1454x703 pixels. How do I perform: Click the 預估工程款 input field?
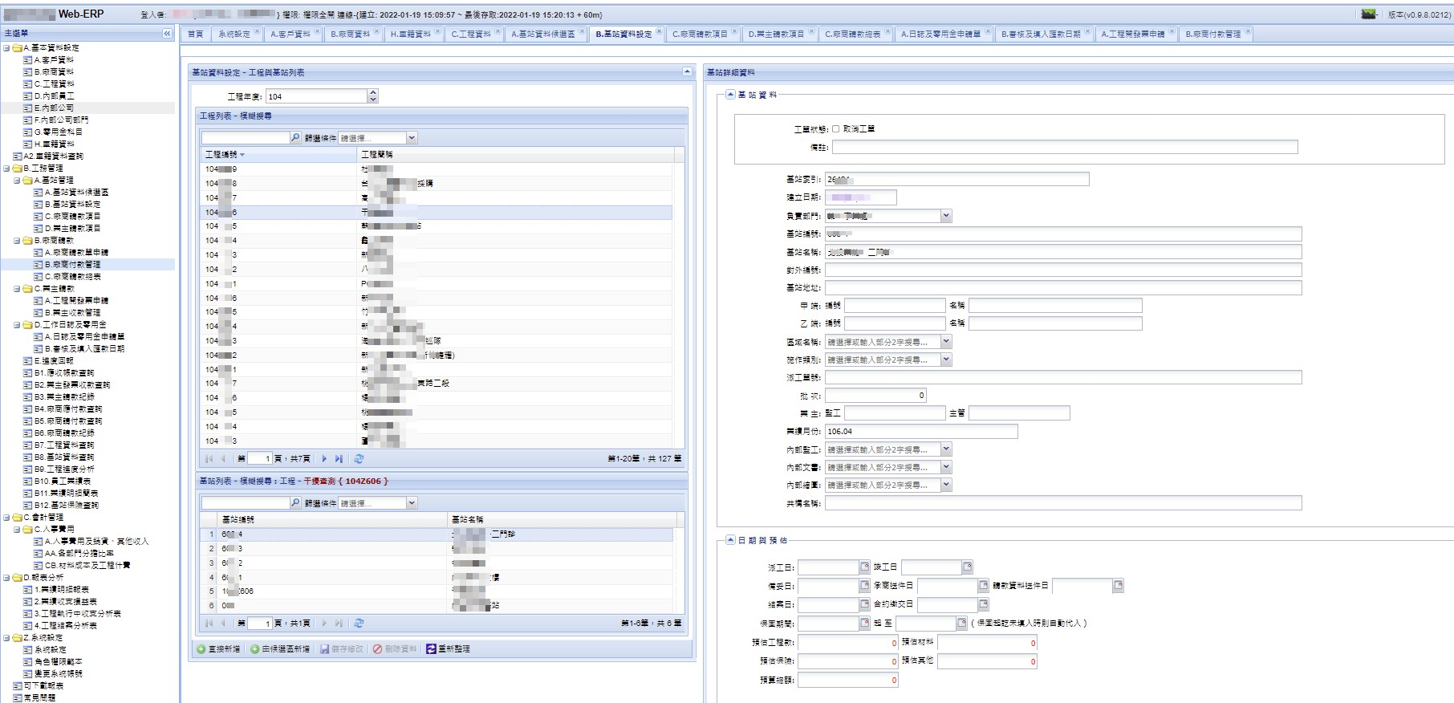(x=848, y=643)
